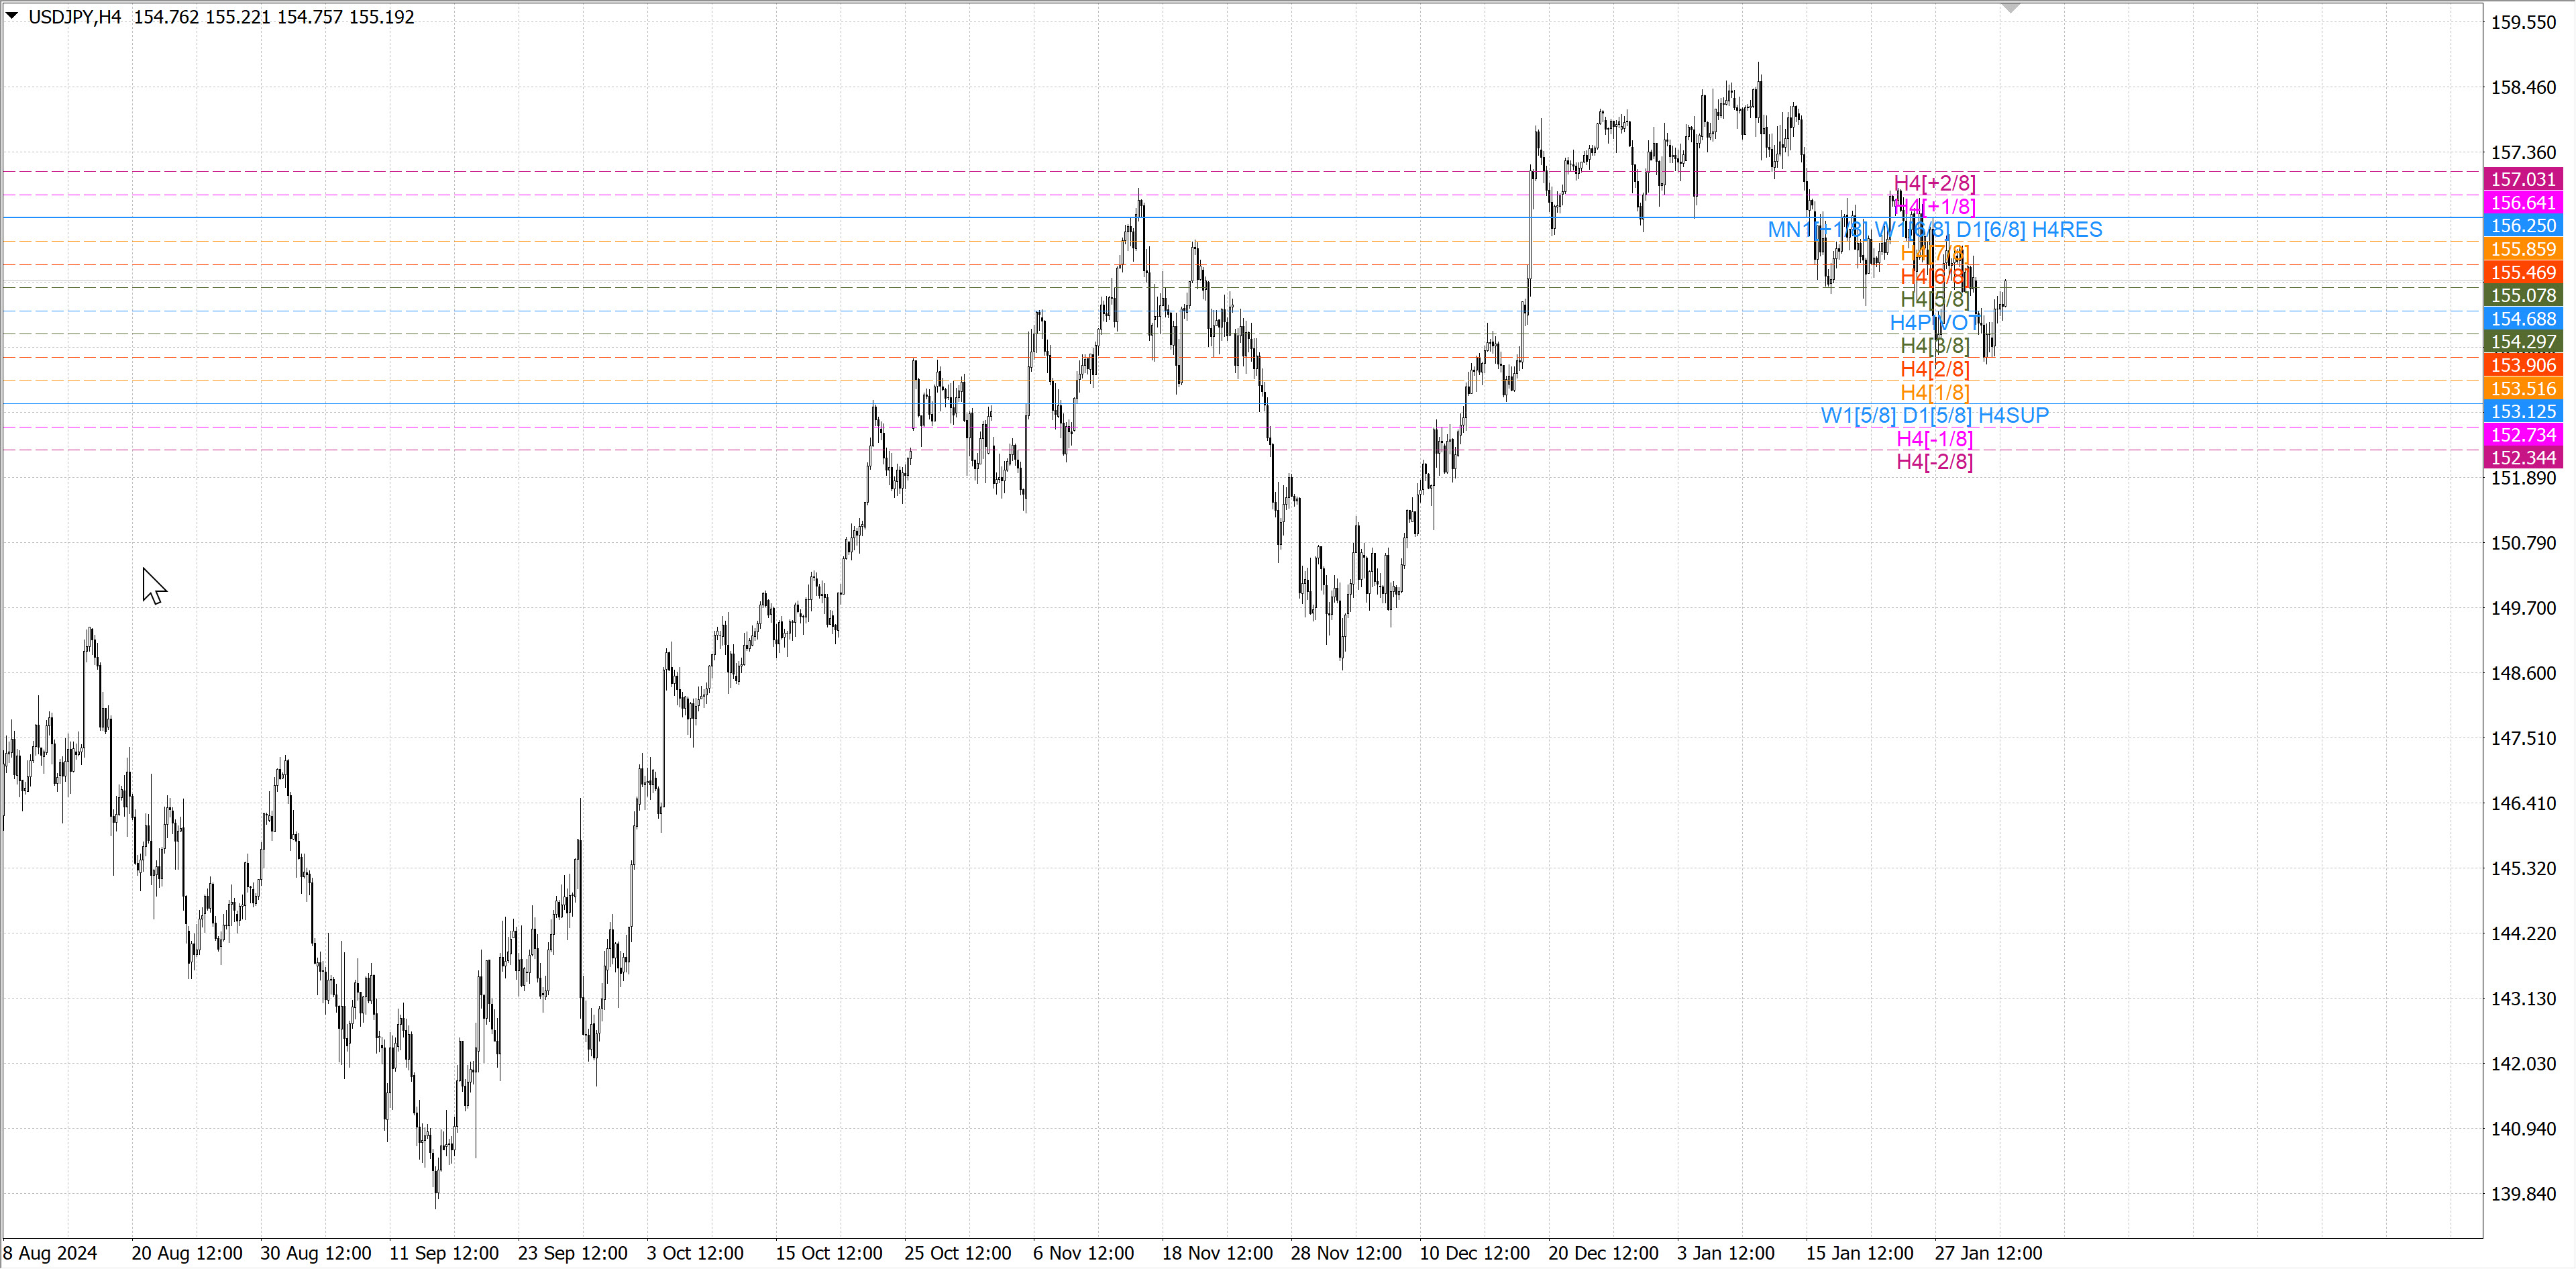Click the H4[3/8] green level label
The width and height of the screenshot is (2576, 1269).
(1934, 345)
